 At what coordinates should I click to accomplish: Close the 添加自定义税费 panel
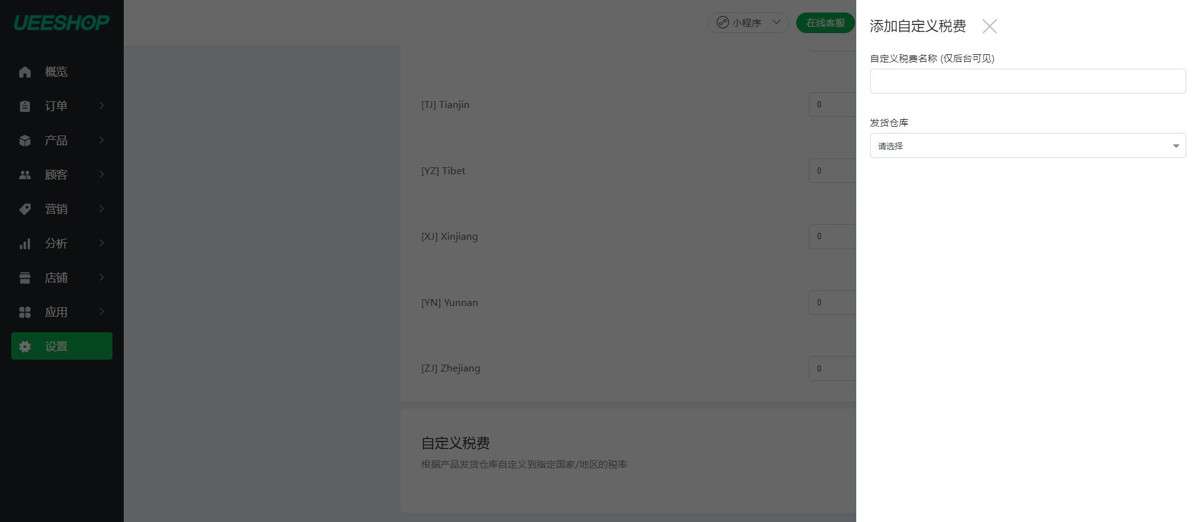tap(989, 26)
